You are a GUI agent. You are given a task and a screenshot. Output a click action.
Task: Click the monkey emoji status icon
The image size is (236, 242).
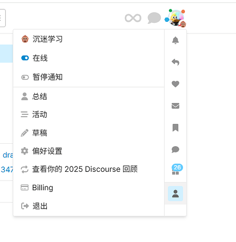pos(25,39)
